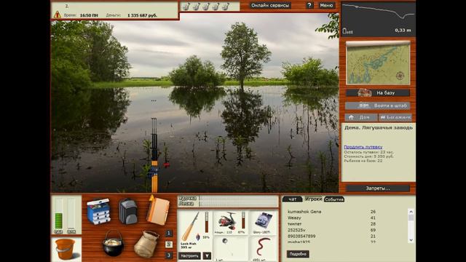Switch to rod slot 1
The image size is (466, 262).
[168, 233]
